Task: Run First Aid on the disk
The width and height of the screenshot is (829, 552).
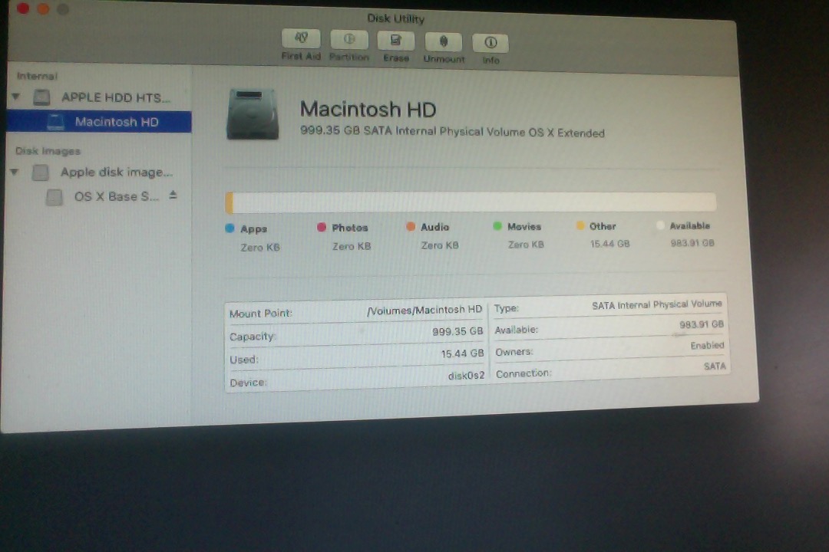Action: click(x=301, y=38)
